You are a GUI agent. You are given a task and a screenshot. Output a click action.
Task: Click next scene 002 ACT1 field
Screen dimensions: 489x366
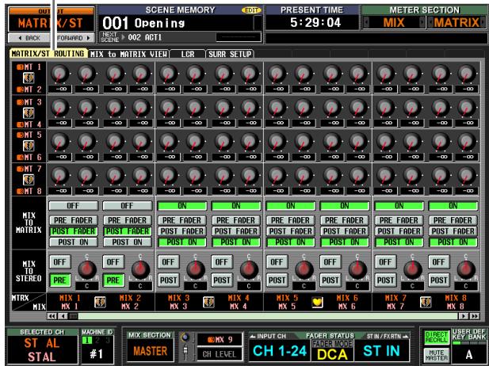pos(145,37)
